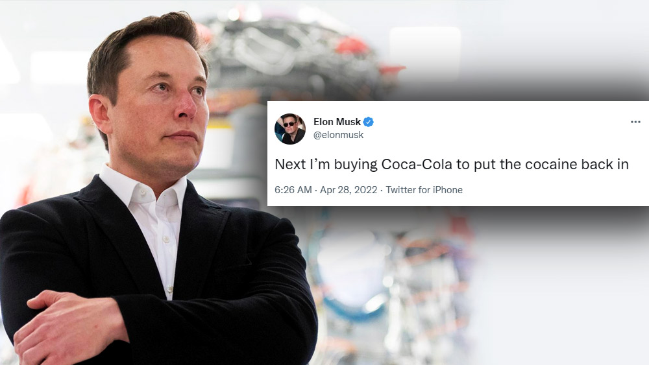The width and height of the screenshot is (649, 365).
Task: Click the tweet text starting with Next
Action: click(x=452, y=164)
